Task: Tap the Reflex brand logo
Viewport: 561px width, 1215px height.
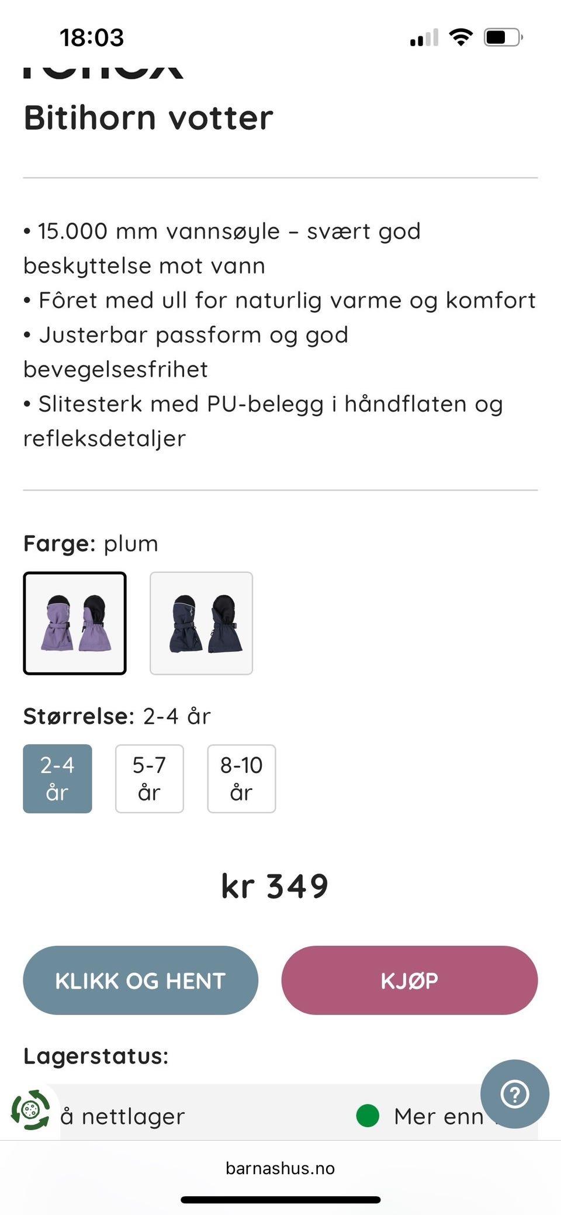Action: tap(103, 69)
